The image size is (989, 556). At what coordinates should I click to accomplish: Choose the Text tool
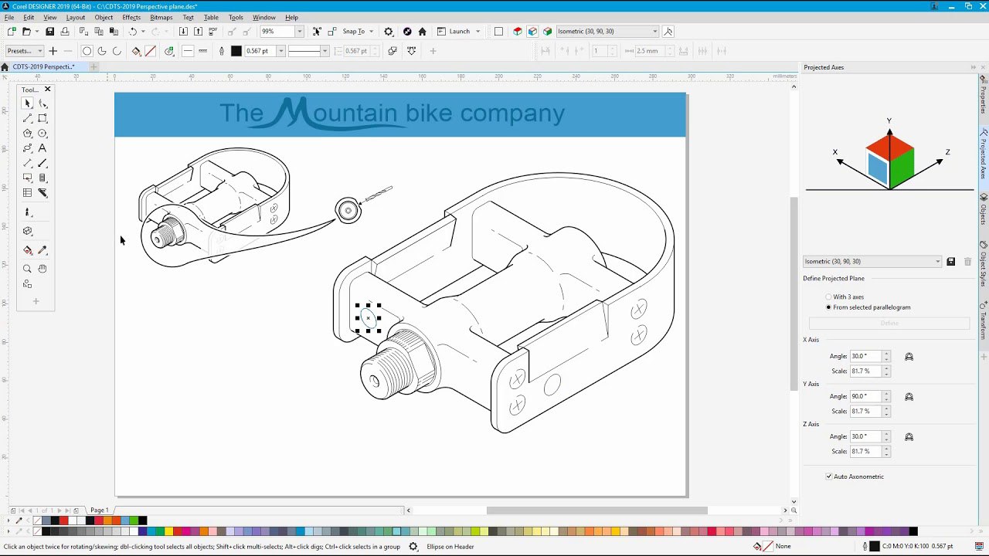(42, 148)
